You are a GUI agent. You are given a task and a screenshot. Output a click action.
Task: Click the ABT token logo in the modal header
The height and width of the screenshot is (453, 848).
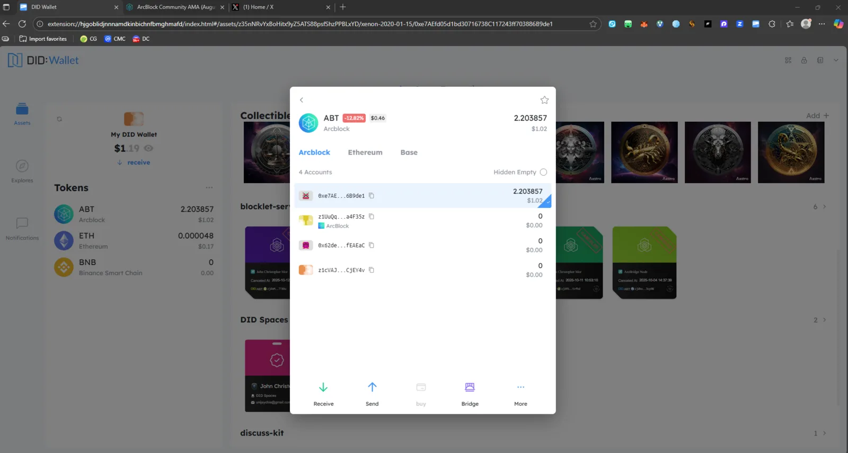coord(308,123)
